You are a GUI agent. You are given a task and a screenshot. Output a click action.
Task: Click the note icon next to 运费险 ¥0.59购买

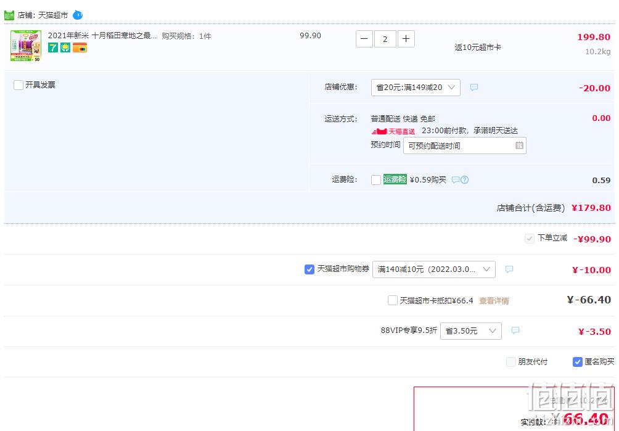pyautogui.click(x=455, y=180)
